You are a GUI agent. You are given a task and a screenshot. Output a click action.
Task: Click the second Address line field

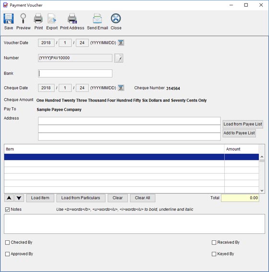(129, 129)
